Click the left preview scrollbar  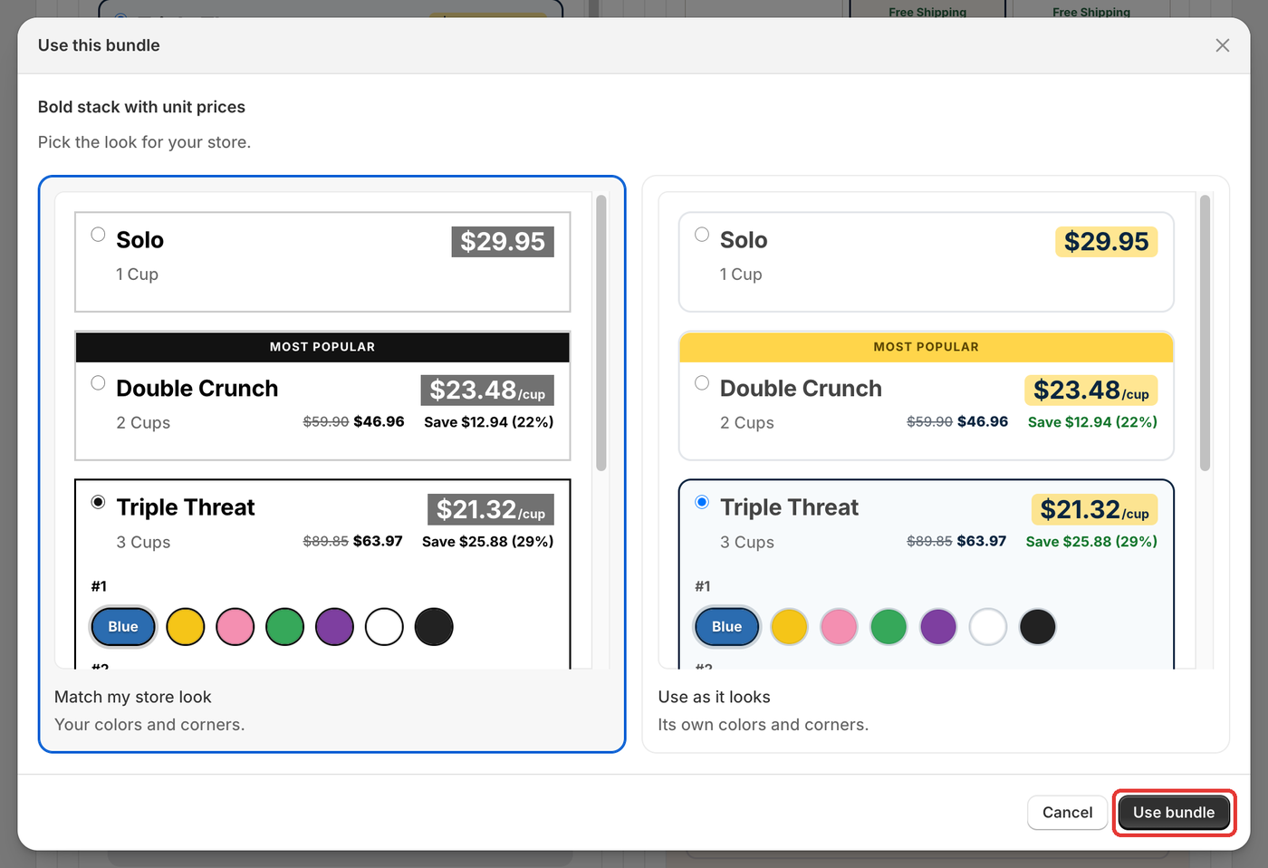tap(601, 333)
